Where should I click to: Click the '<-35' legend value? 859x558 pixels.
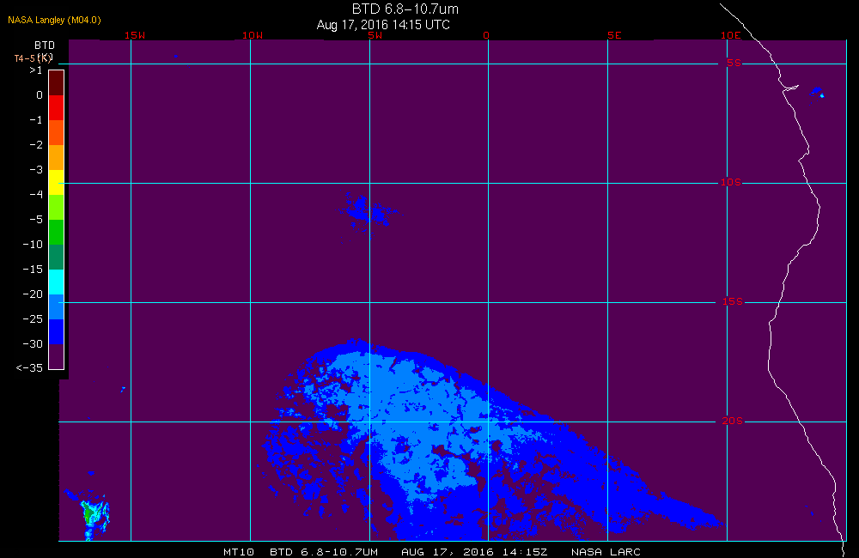(29, 368)
